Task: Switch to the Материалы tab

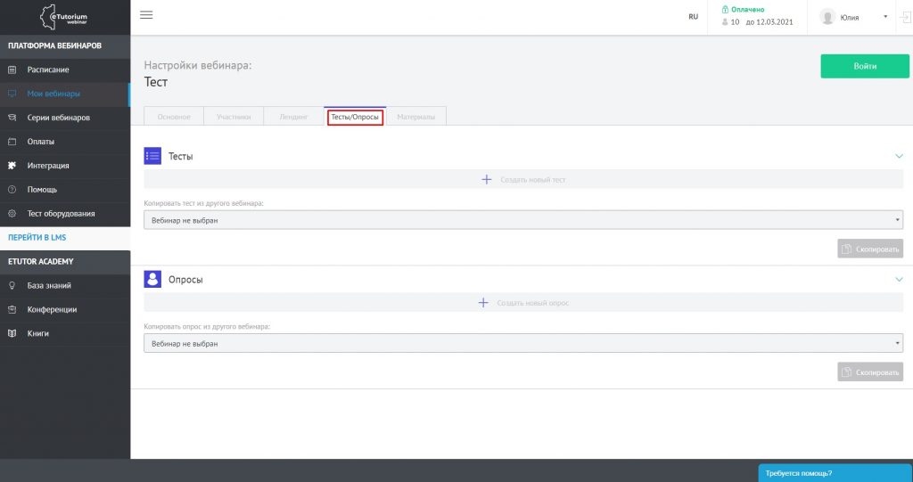Action: 416,117
